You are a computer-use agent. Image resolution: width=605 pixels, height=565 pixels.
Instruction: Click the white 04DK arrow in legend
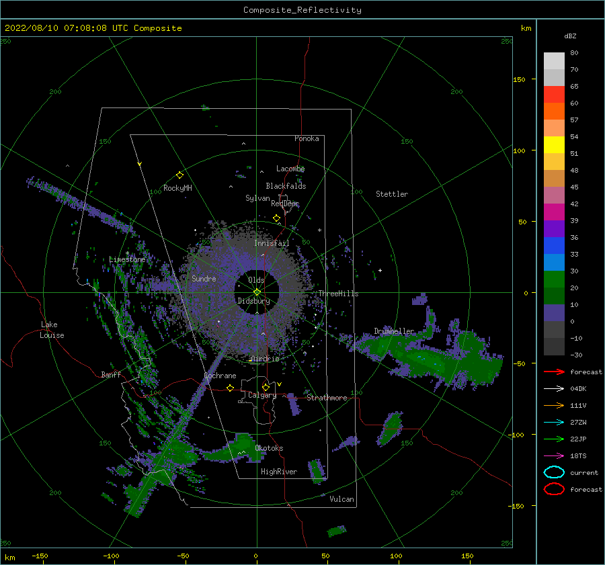click(554, 388)
